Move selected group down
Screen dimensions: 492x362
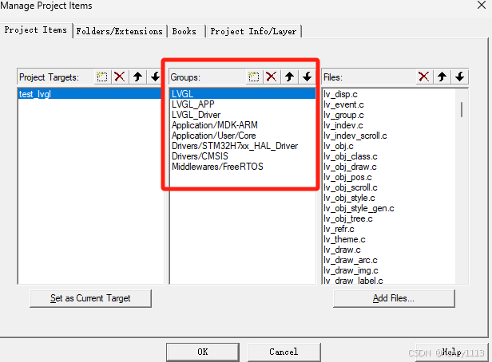tap(307, 77)
